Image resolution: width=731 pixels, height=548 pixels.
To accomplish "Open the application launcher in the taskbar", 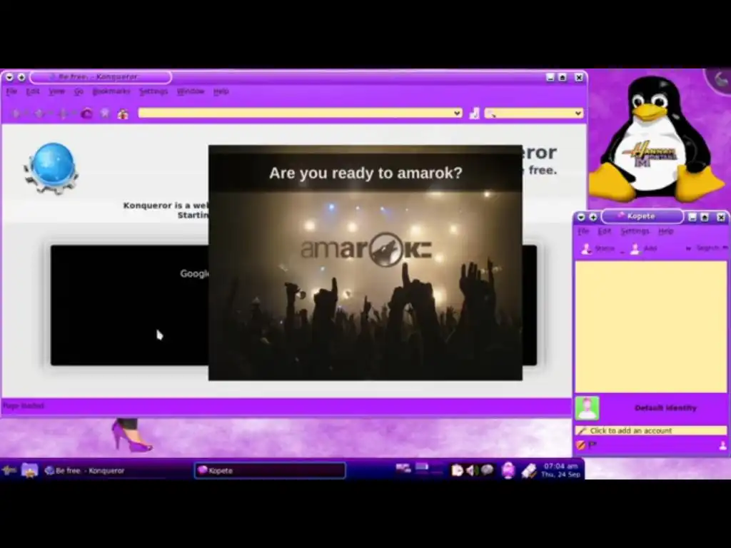I will (9, 470).
